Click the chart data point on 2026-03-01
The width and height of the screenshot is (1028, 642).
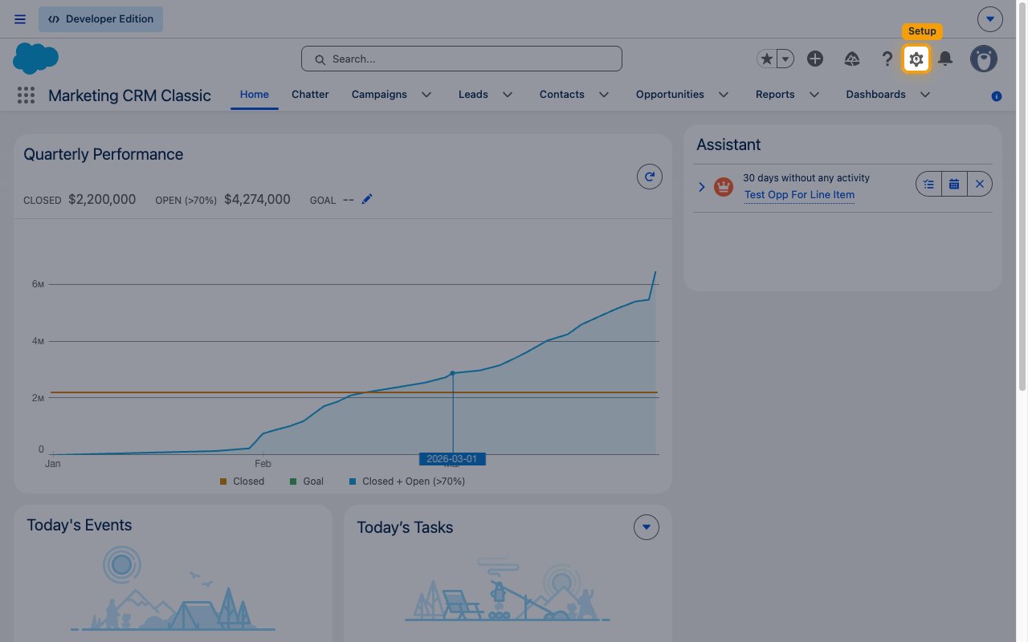click(453, 373)
